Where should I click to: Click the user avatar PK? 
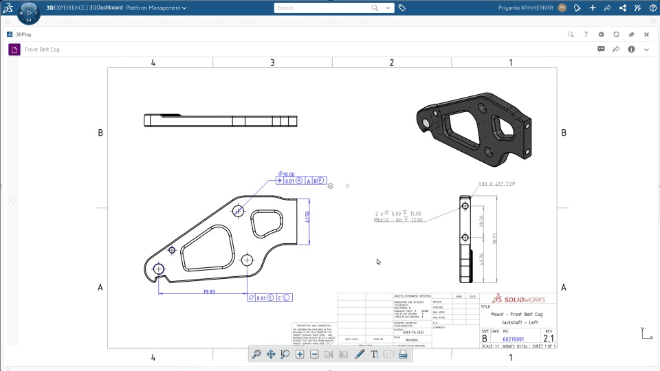(562, 8)
